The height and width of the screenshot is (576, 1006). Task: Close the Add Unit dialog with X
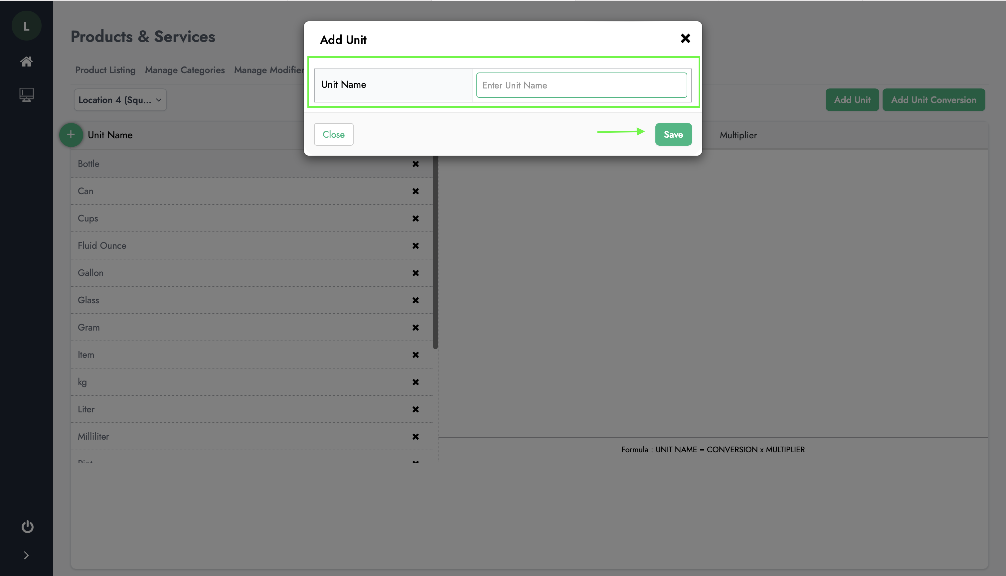point(685,38)
